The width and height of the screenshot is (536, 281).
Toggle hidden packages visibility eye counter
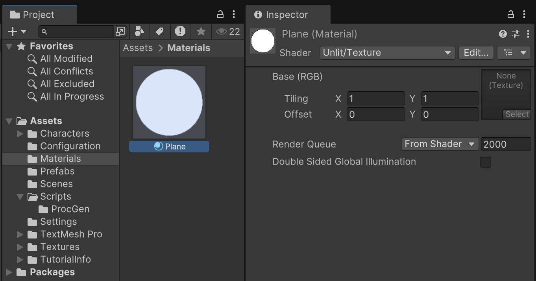point(228,31)
